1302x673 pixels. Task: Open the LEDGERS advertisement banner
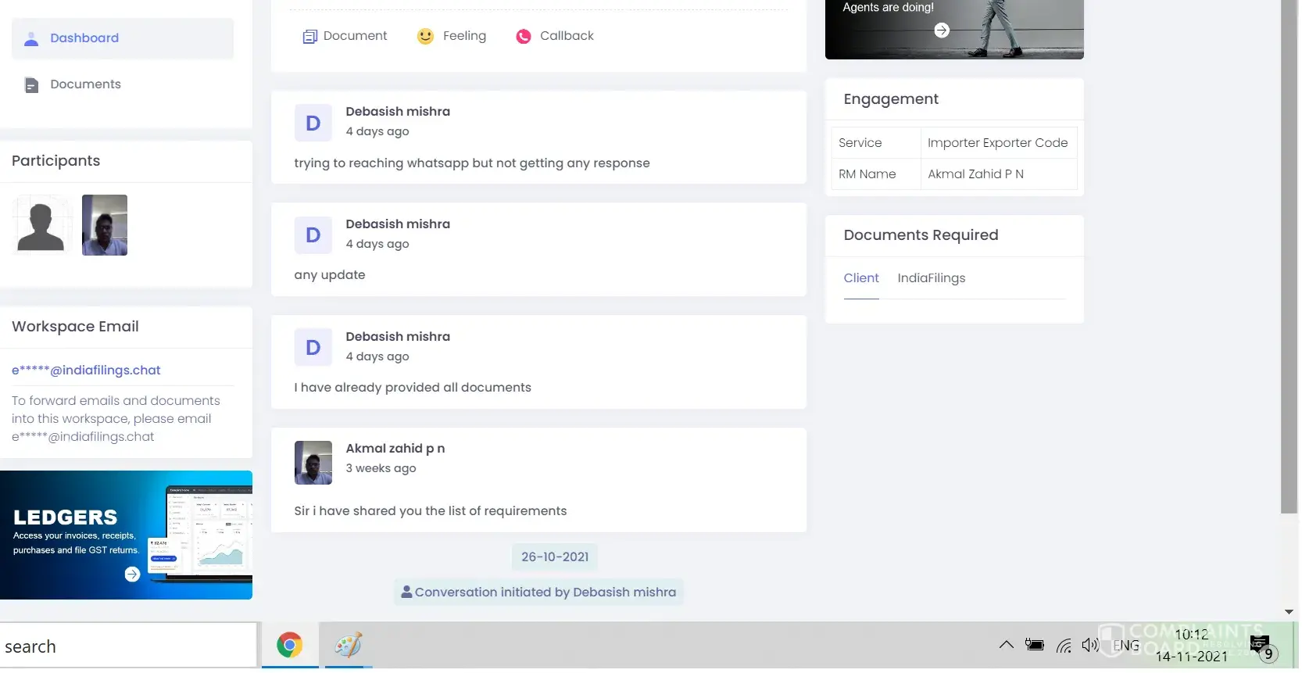[x=126, y=535]
